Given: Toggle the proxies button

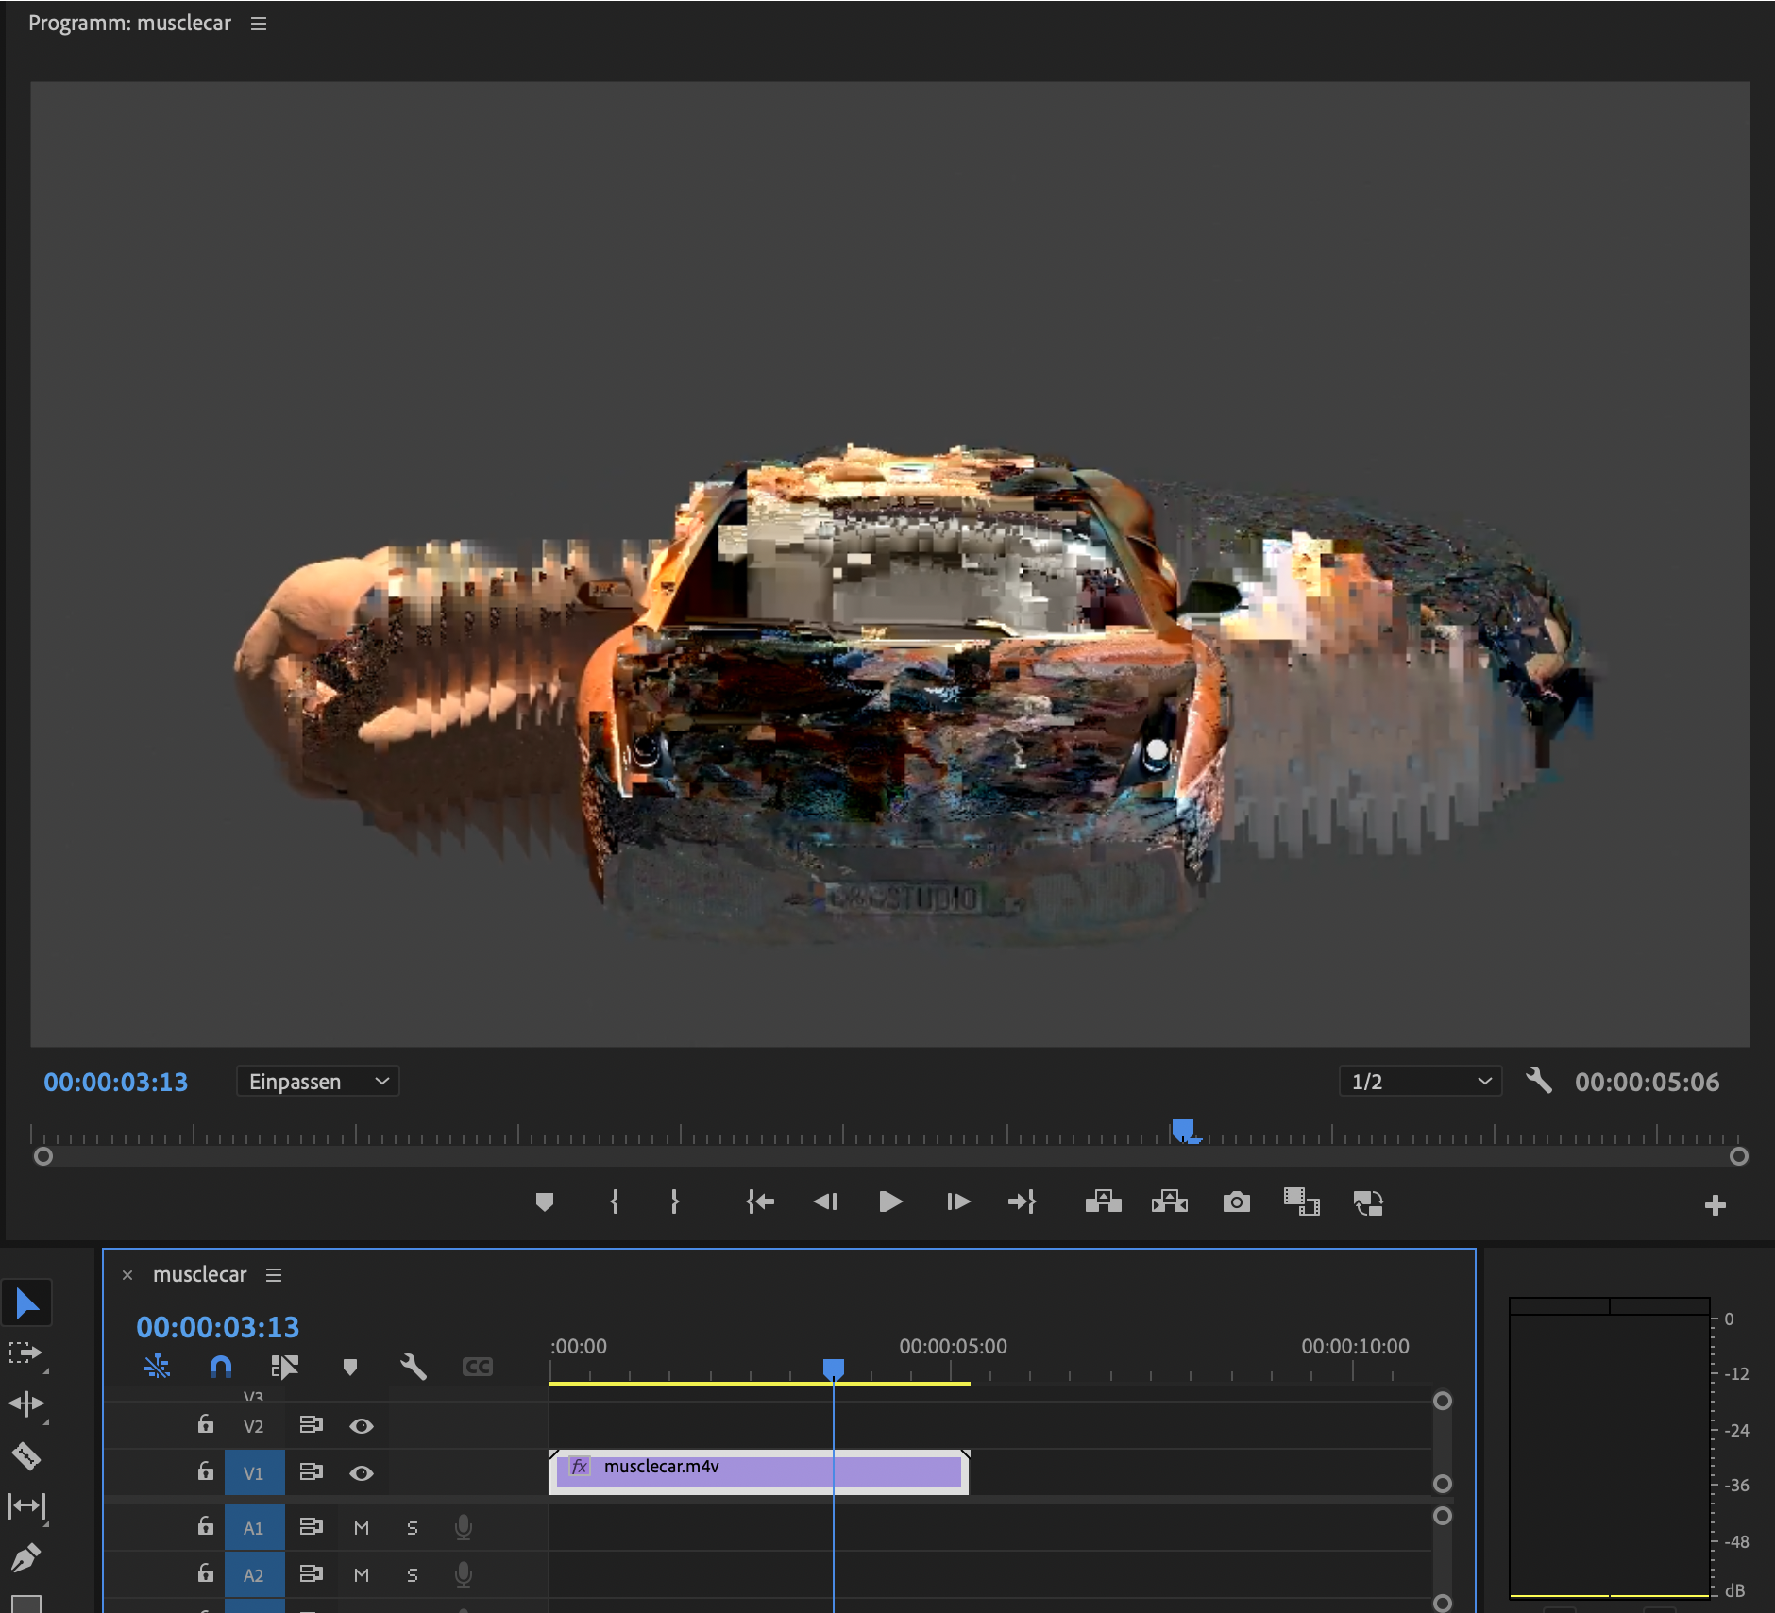Looking at the screenshot, I should point(1368,1202).
